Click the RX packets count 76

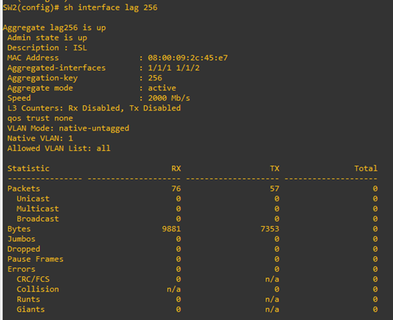pyautogui.click(x=176, y=189)
